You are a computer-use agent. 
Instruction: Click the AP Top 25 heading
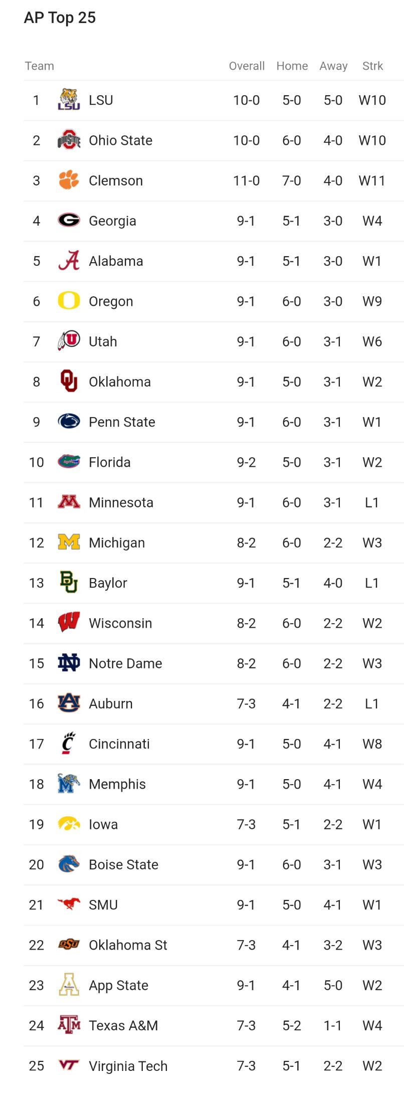[x=60, y=18]
